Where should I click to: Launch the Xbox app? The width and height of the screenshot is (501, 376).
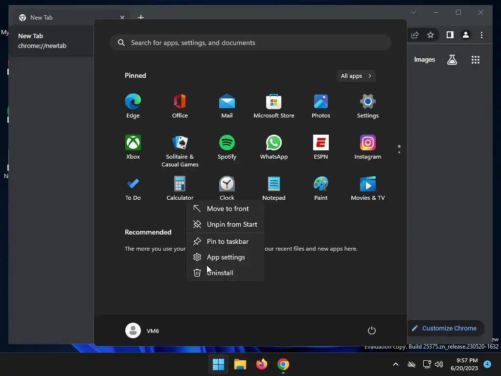click(133, 147)
